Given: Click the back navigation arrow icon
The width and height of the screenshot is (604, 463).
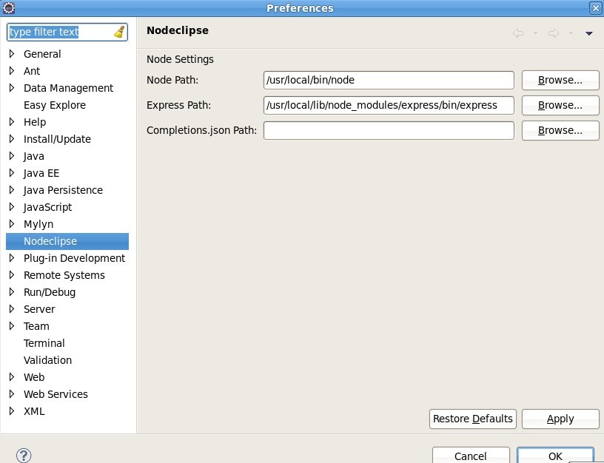Looking at the screenshot, I should pyautogui.click(x=518, y=33).
